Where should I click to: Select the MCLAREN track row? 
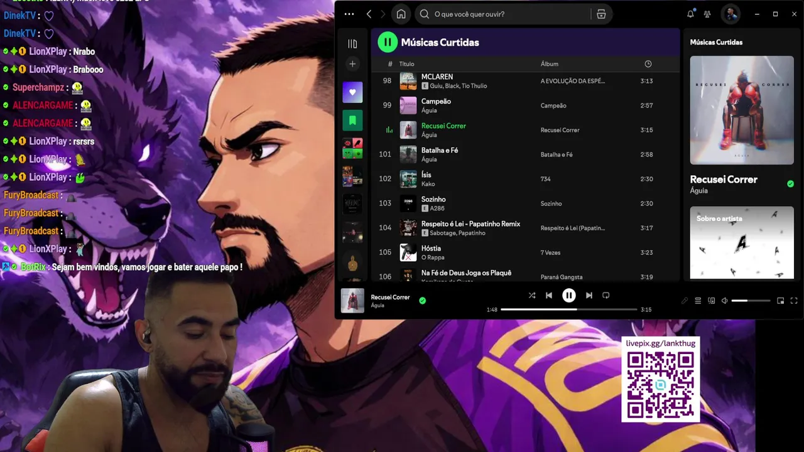coord(525,81)
